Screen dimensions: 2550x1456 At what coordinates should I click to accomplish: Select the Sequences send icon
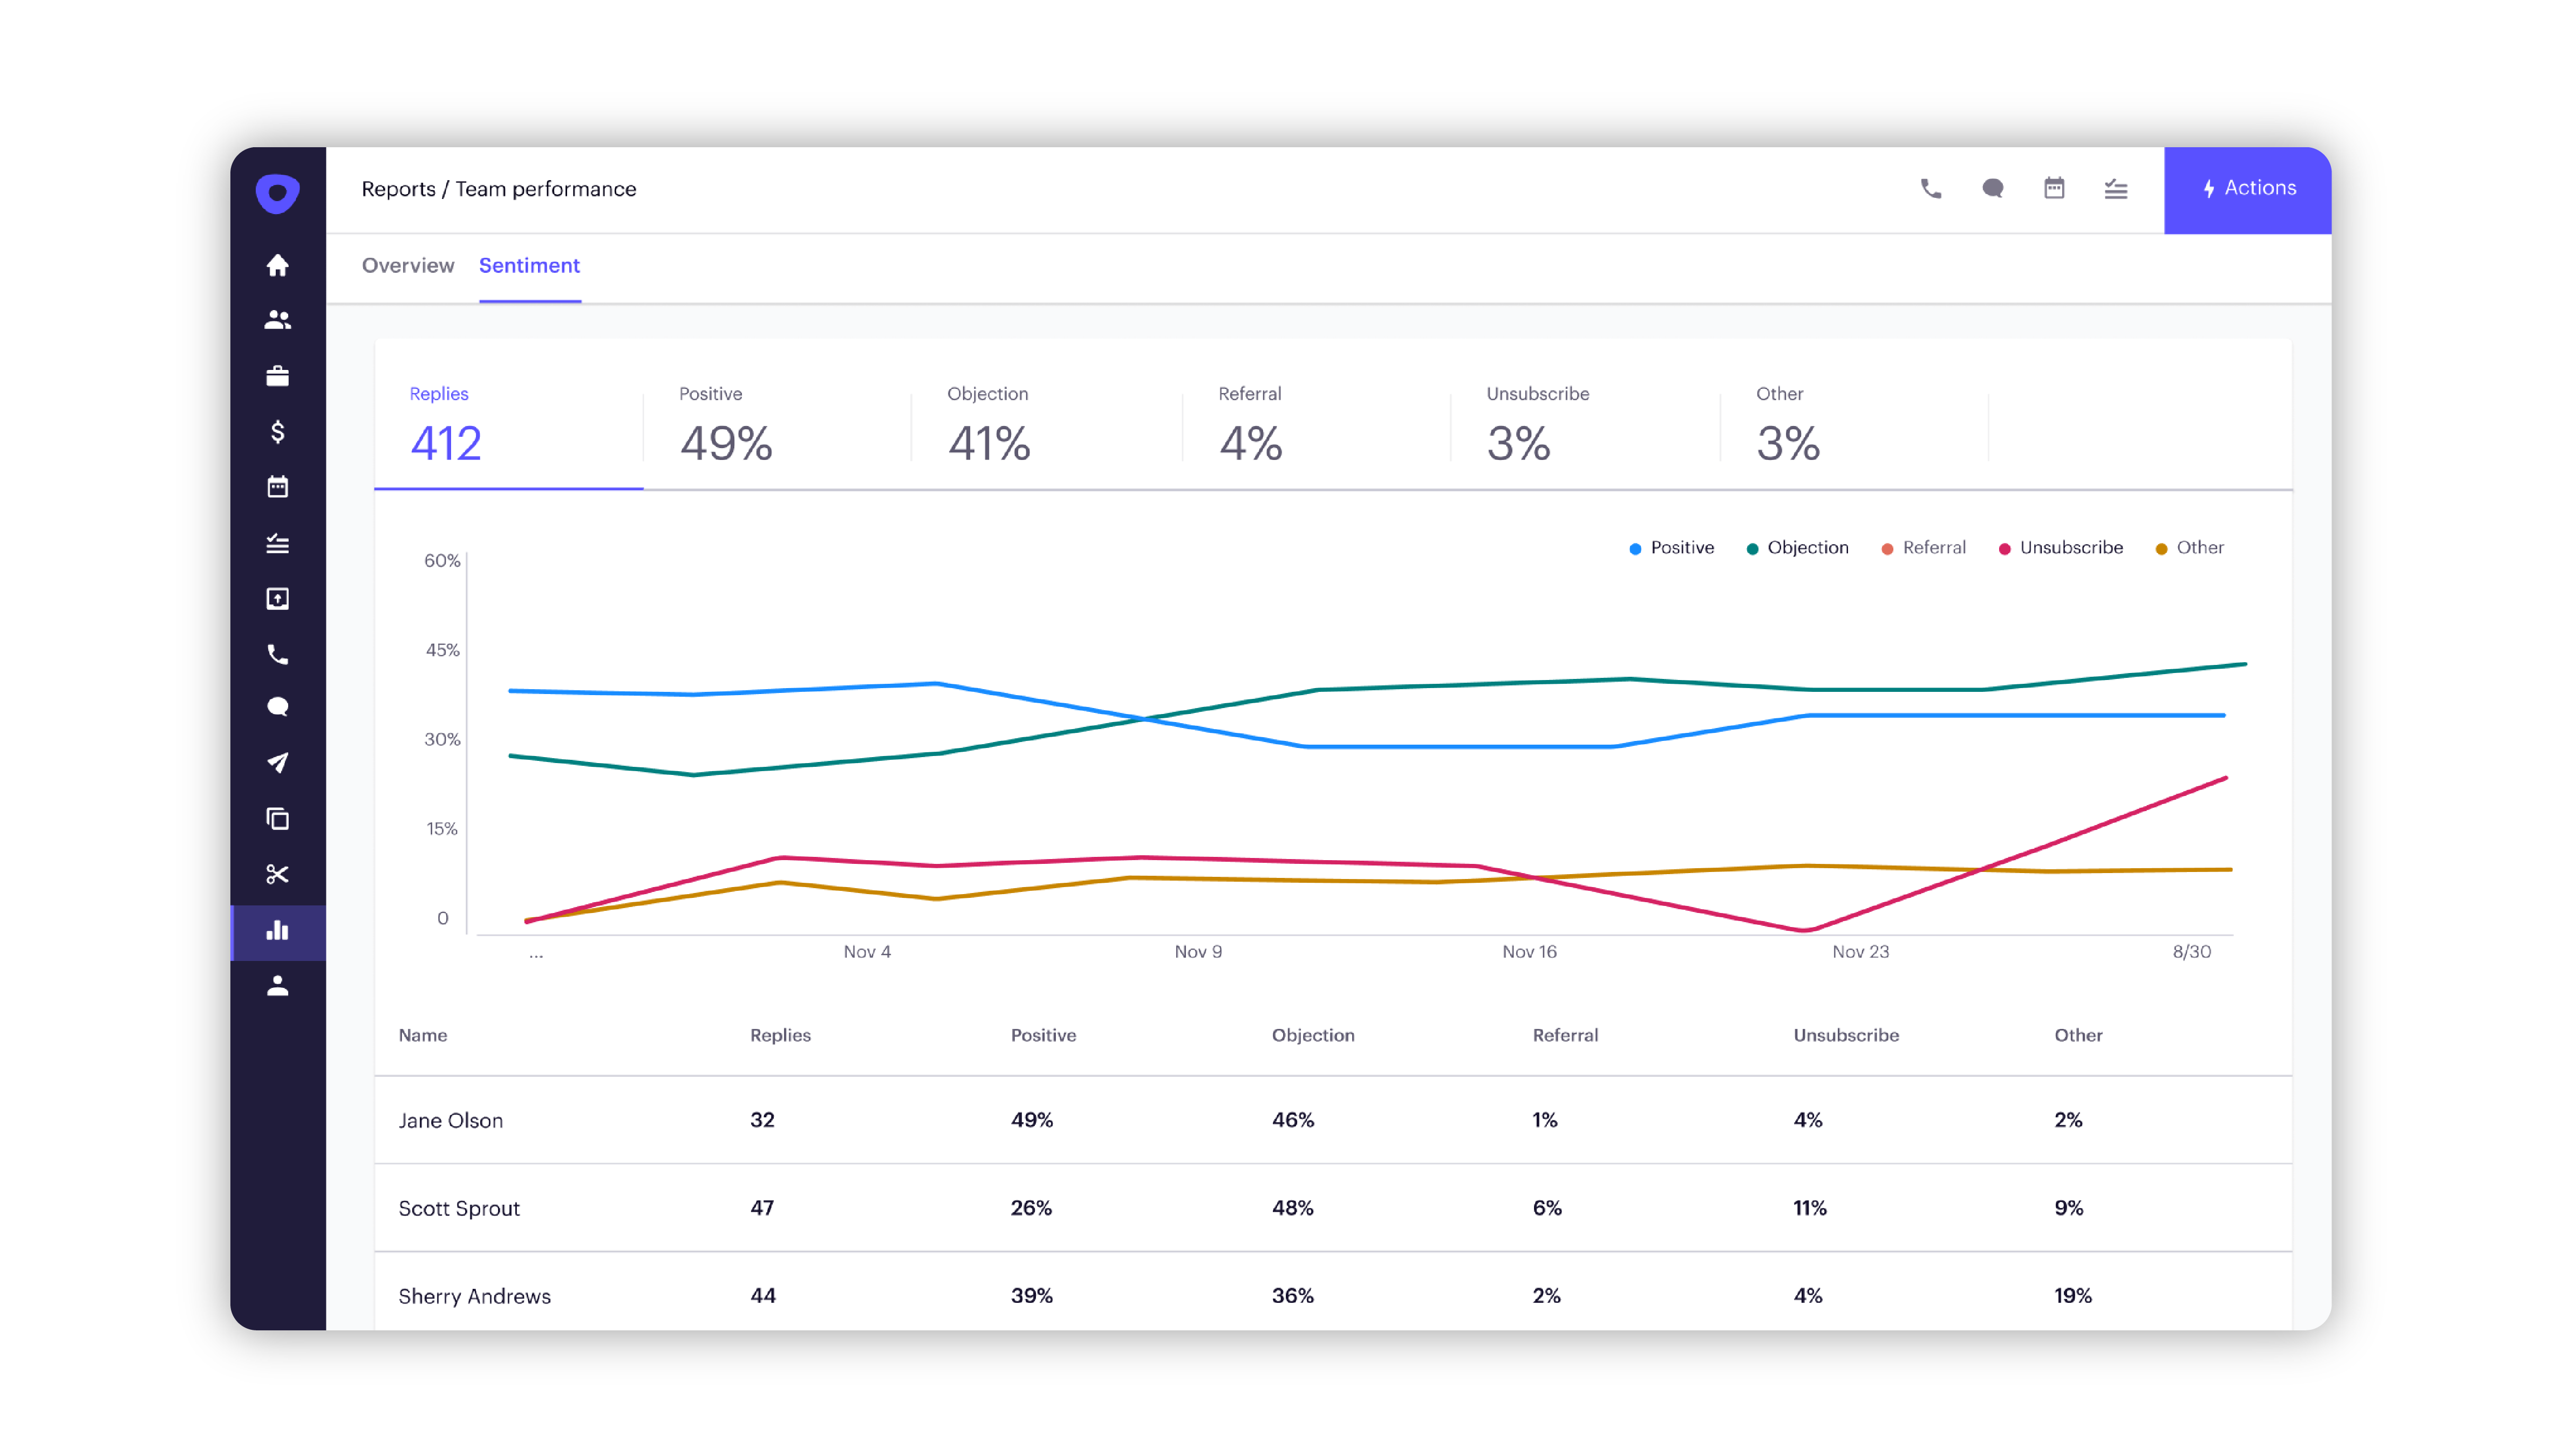click(278, 763)
